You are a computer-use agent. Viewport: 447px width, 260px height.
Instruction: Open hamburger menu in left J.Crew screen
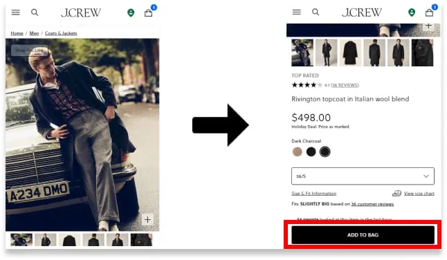[16, 12]
